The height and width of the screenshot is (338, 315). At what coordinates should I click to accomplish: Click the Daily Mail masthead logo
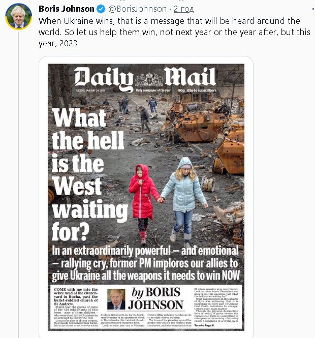145,78
